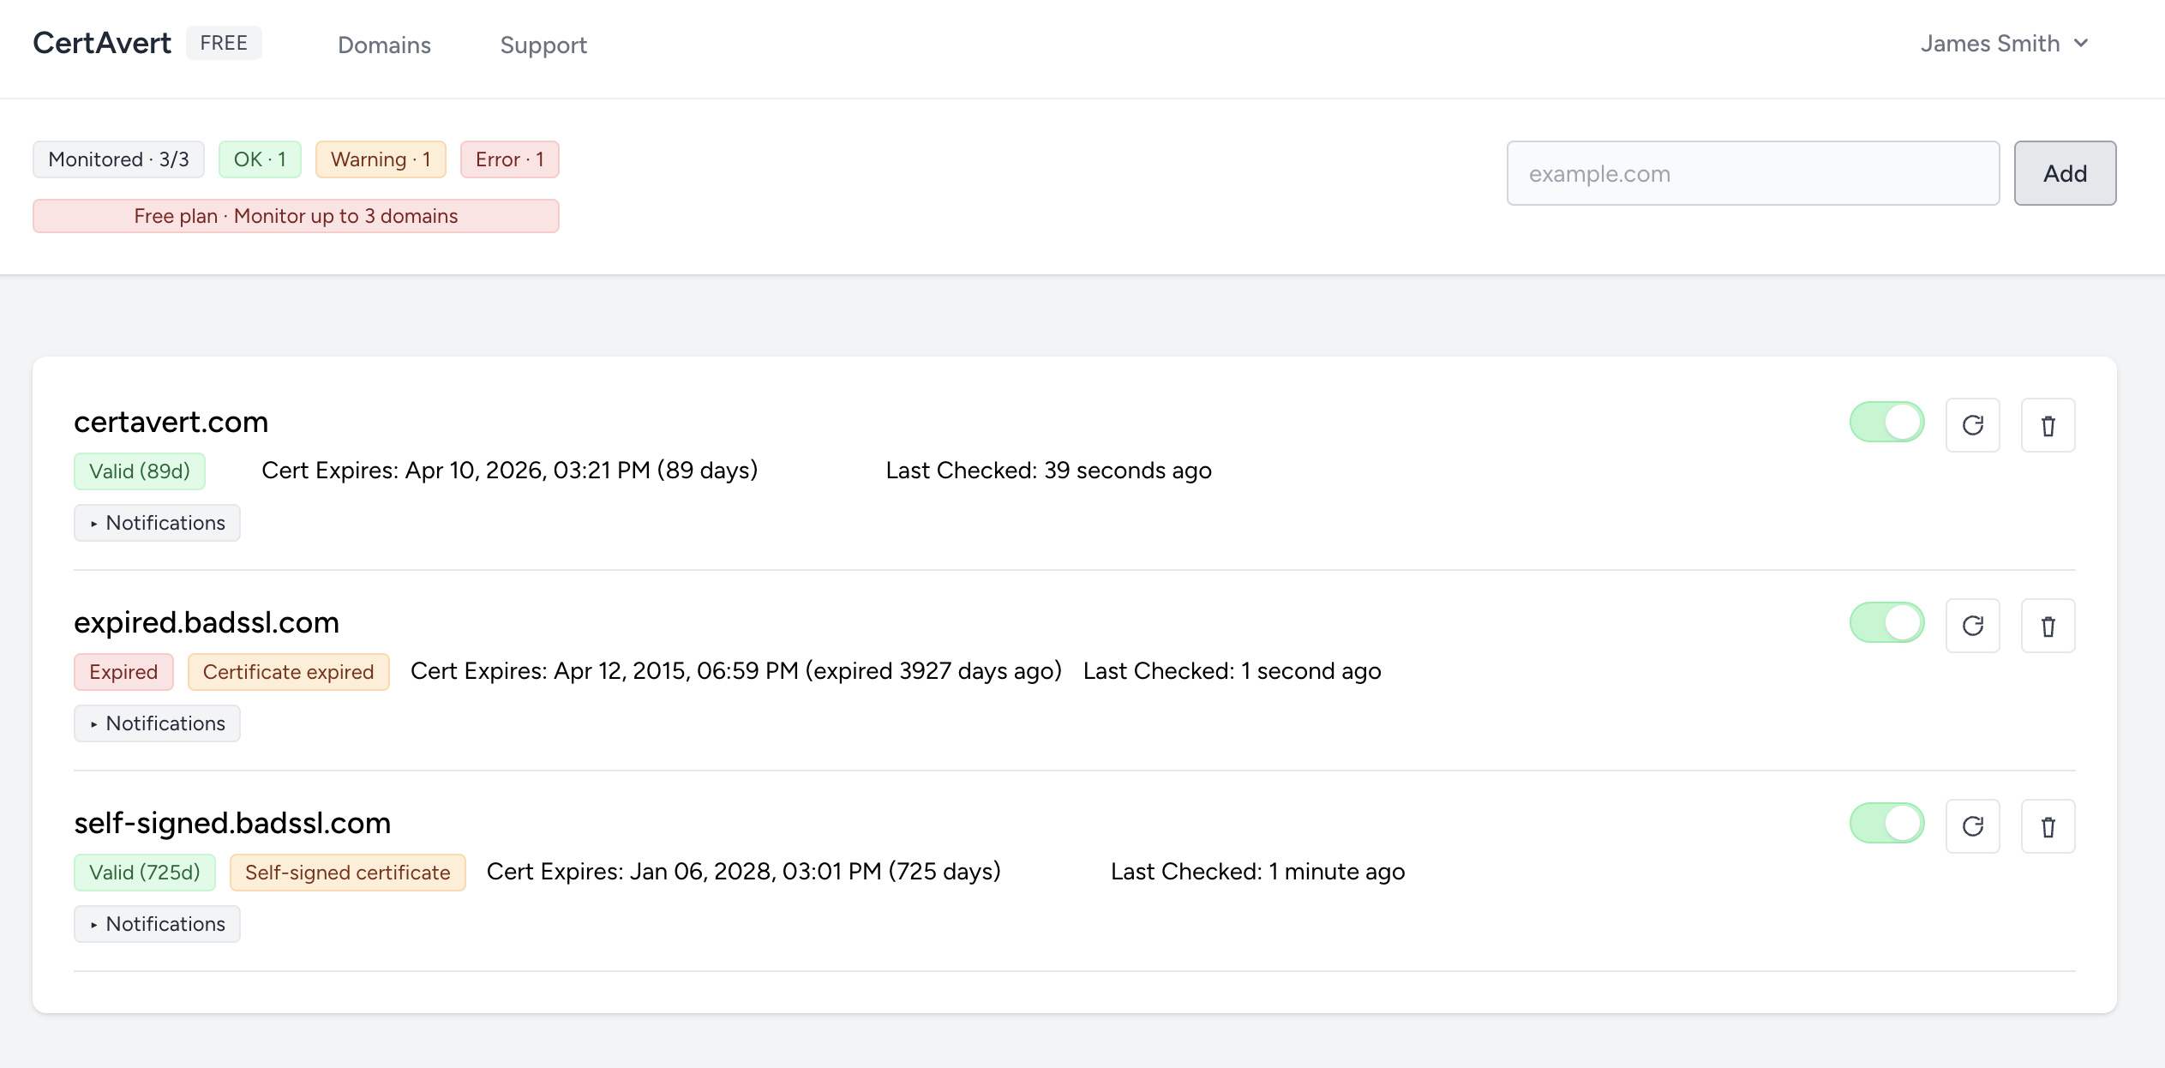Viewport: 2165px width, 1068px height.
Task: Click the Add domain button
Action: (2064, 173)
